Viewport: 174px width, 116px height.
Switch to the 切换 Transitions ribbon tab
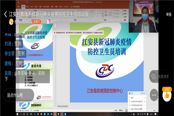(x=36, y=7)
